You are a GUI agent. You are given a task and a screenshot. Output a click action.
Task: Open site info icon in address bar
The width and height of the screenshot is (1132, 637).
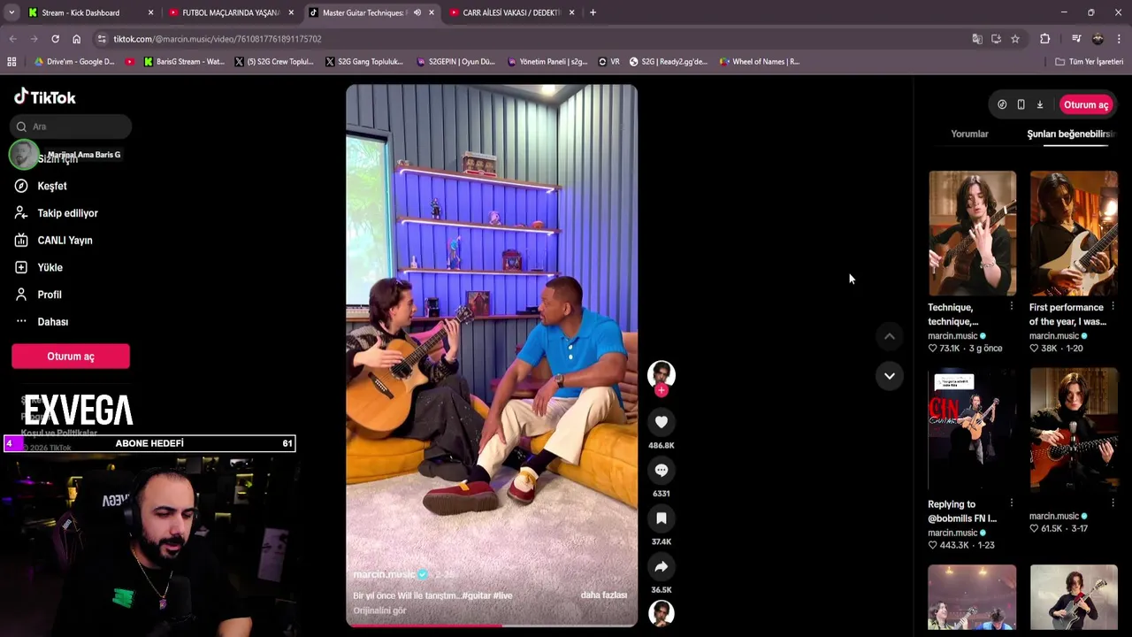click(102, 39)
